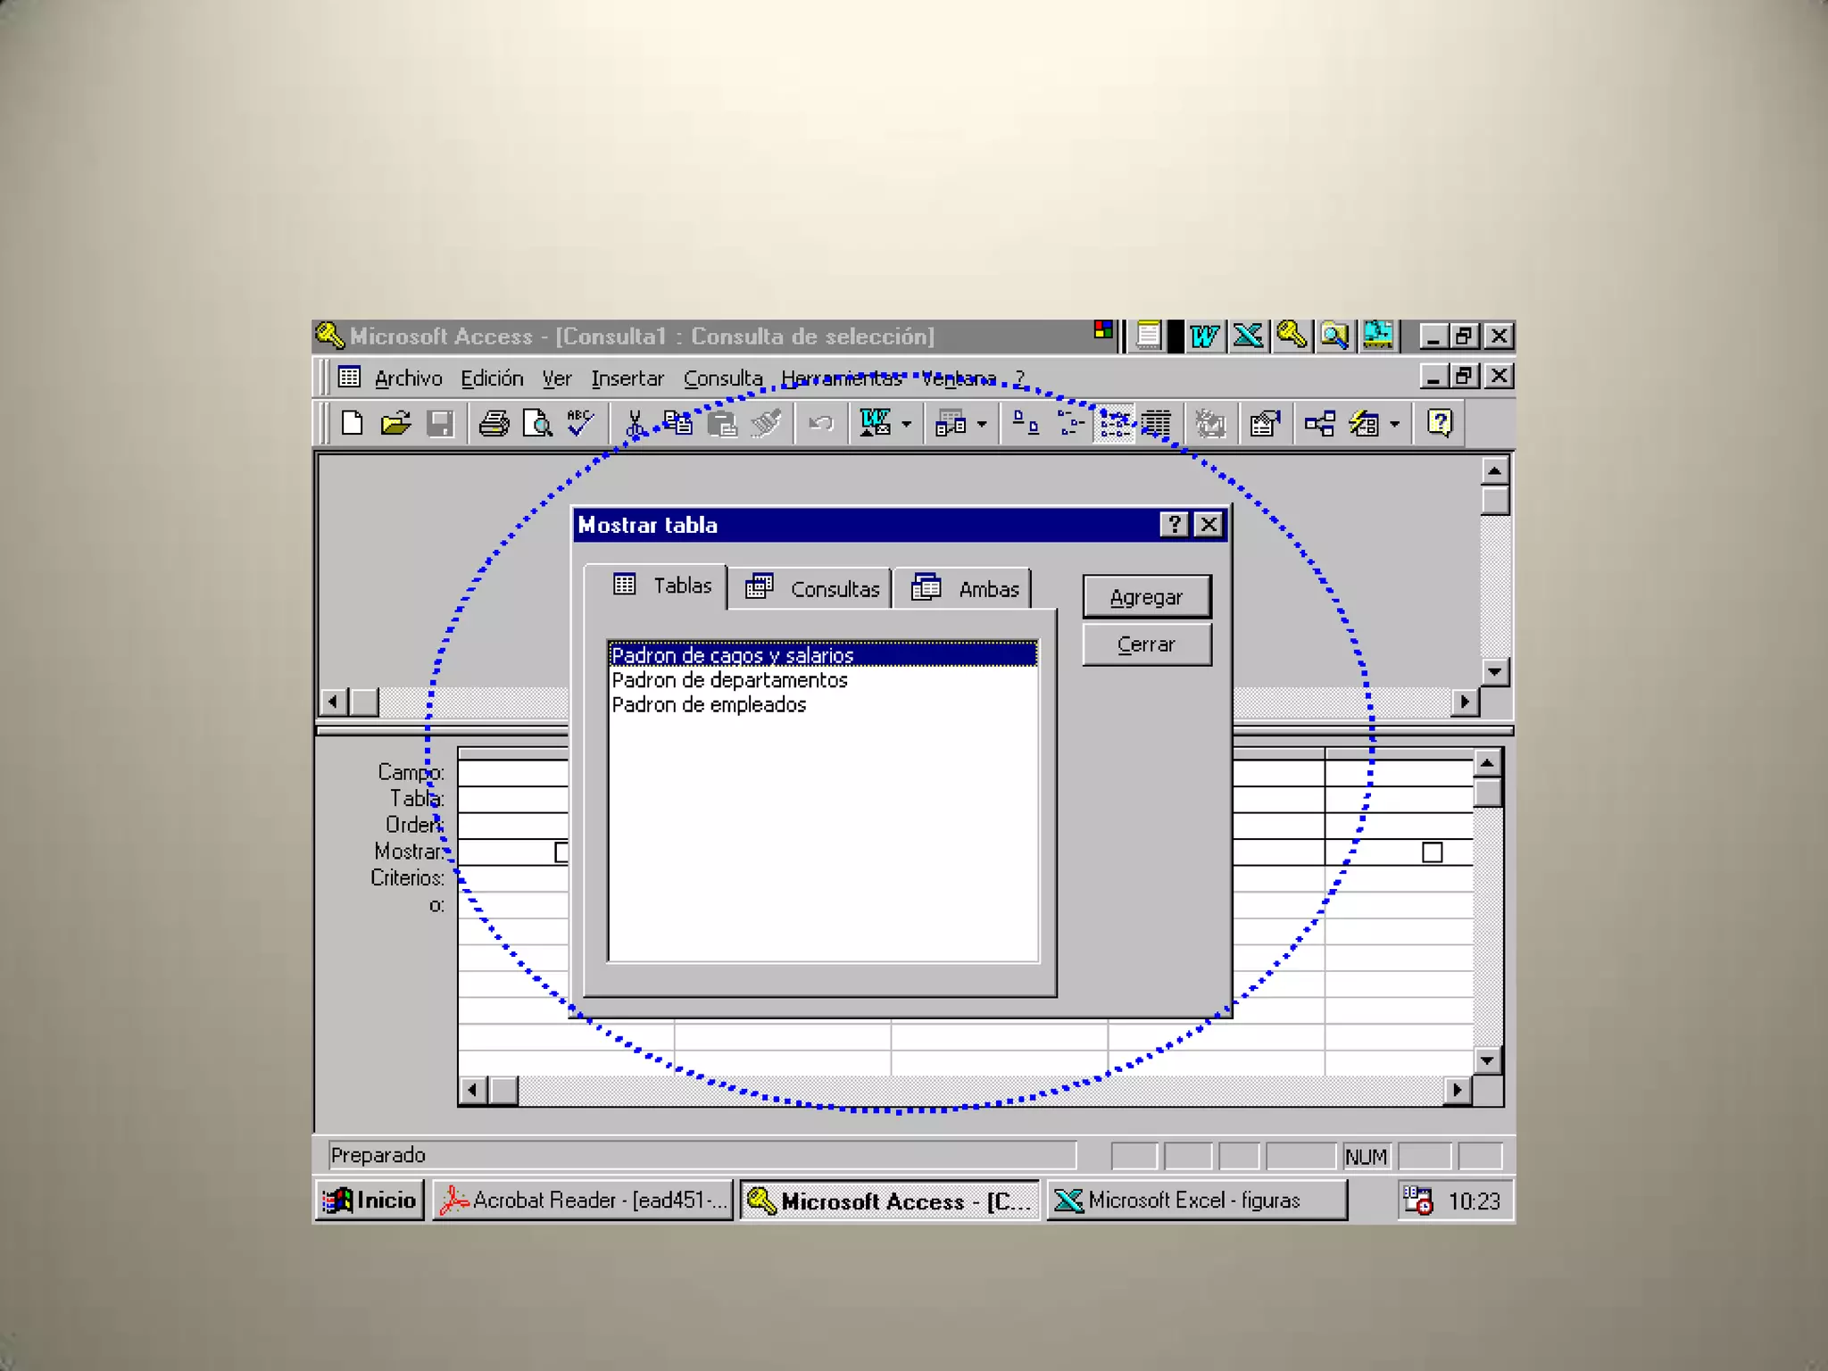The width and height of the screenshot is (1828, 1371).
Task: Click the Undo arrow icon
Action: (820, 423)
